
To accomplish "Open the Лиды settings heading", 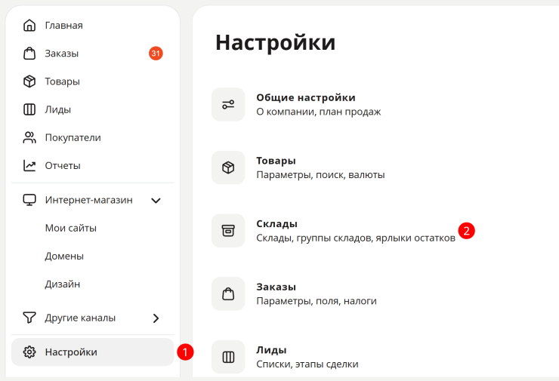I will (x=271, y=350).
